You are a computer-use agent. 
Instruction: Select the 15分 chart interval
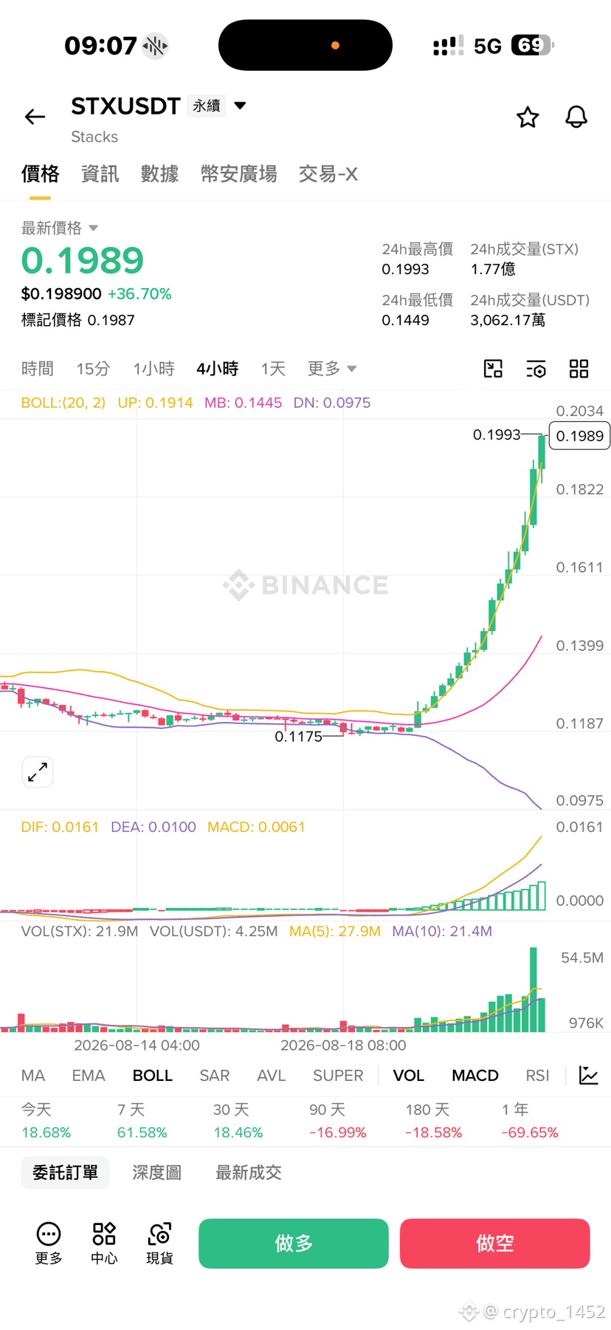93,368
